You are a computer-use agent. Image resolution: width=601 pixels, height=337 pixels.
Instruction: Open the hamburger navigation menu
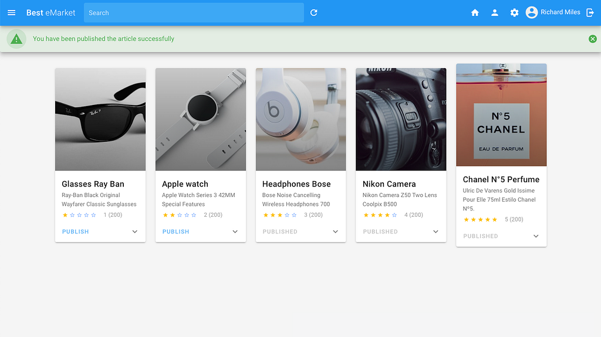tap(12, 13)
